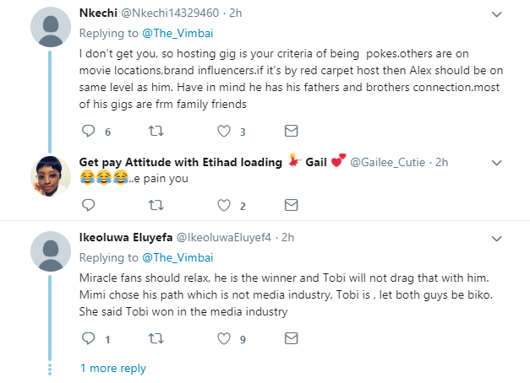Reply to Nkechi's tweet

(x=89, y=131)
